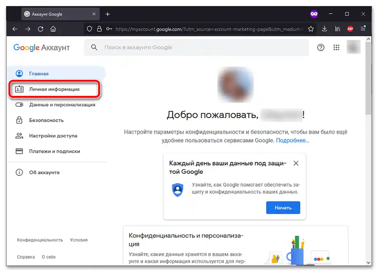Open the browser home page icon

(53, 29)
